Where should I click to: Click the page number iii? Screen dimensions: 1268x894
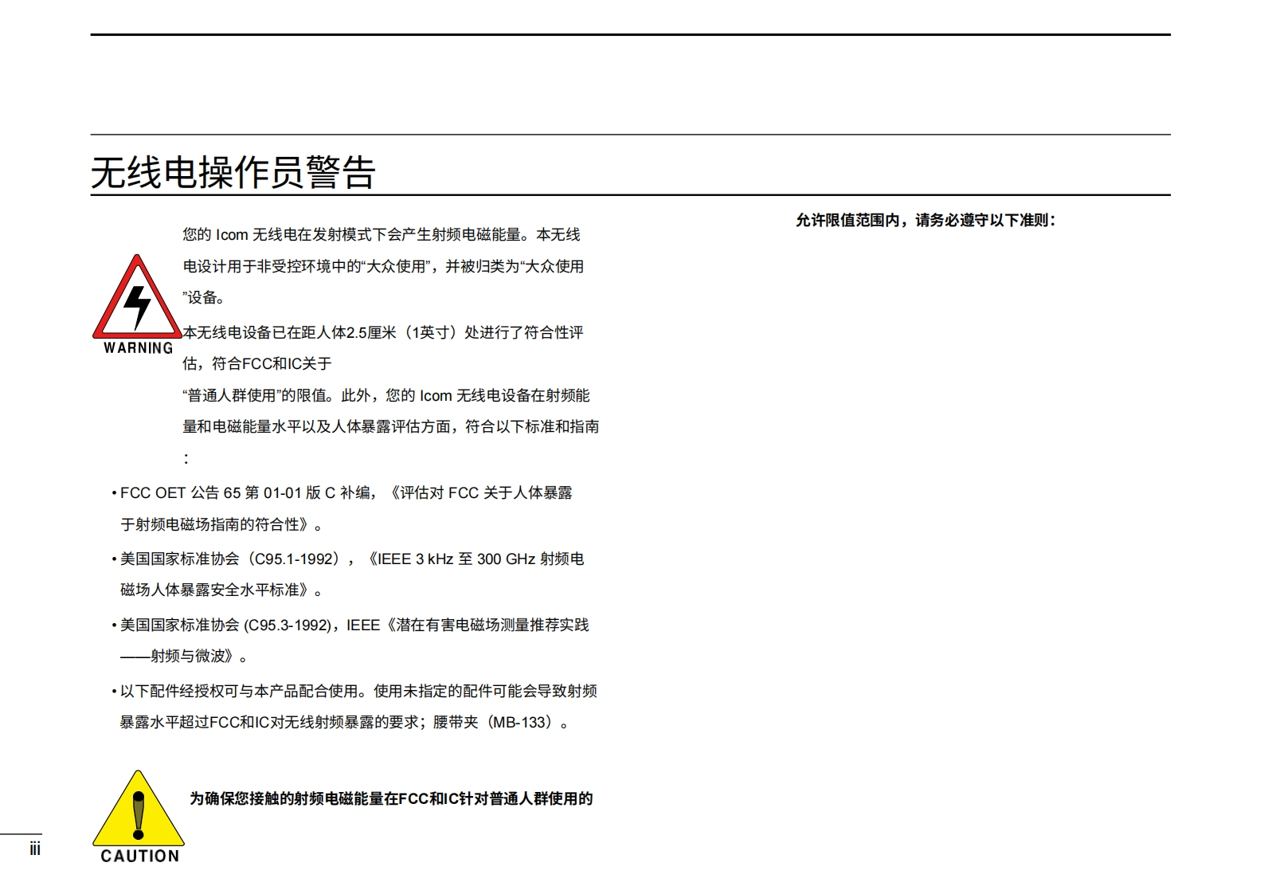[x=34, y=849]
